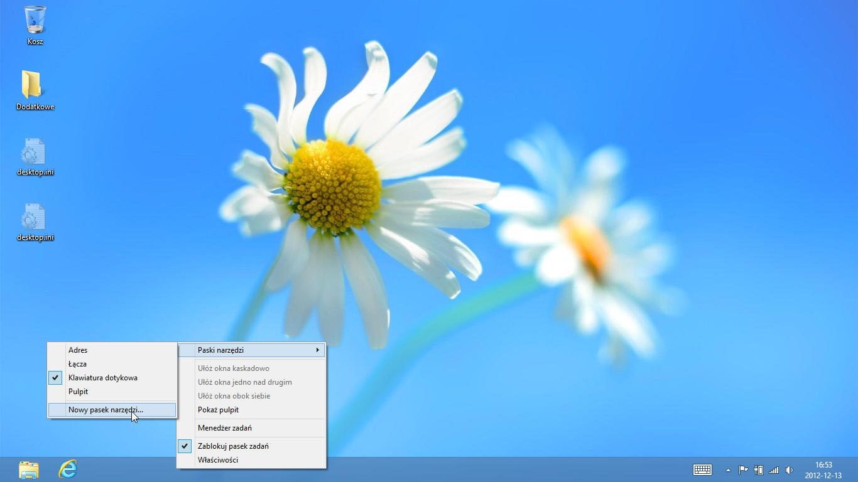The width and height of the screenshot is (858, 482).
Task: Select Nowy pasek narzędzi... entry
Action: 112,410
